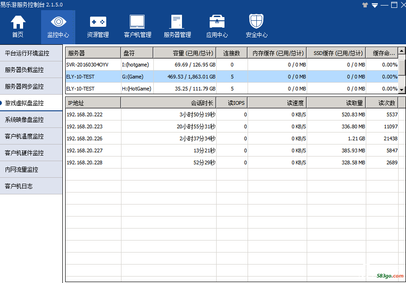Select 客户机温度监控 in sidebar
Screen dimensions: 406x283
pyautogui.click(x=31, y=136)
